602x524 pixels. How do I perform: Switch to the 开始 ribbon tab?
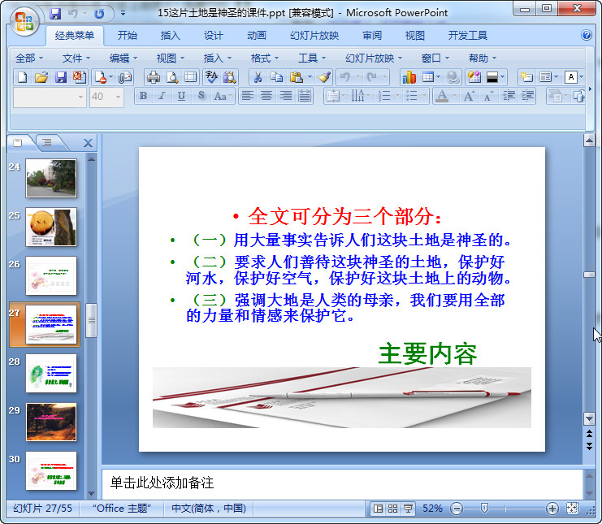(127, 36)
